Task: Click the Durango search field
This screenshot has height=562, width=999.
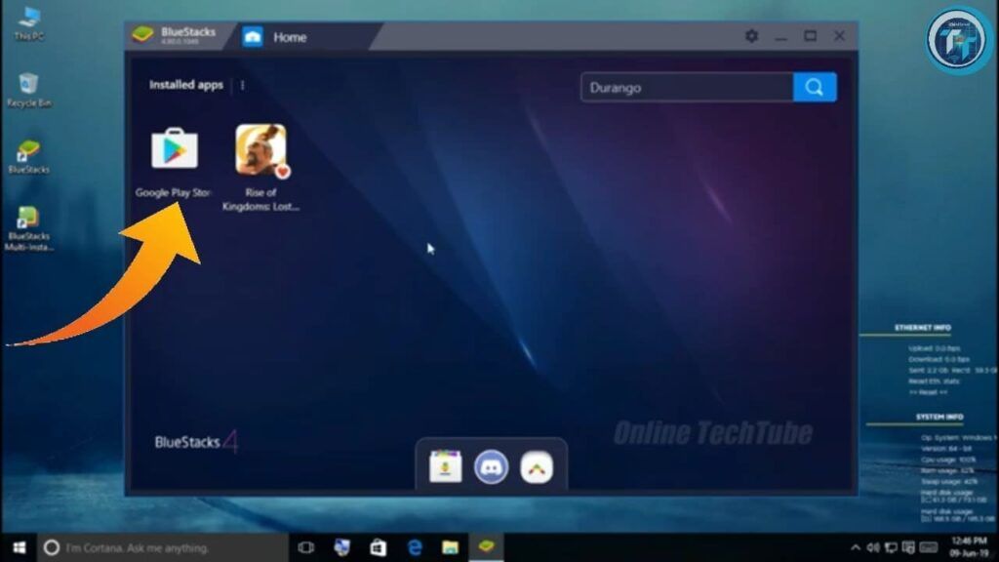Action: (x=687, y=87)
